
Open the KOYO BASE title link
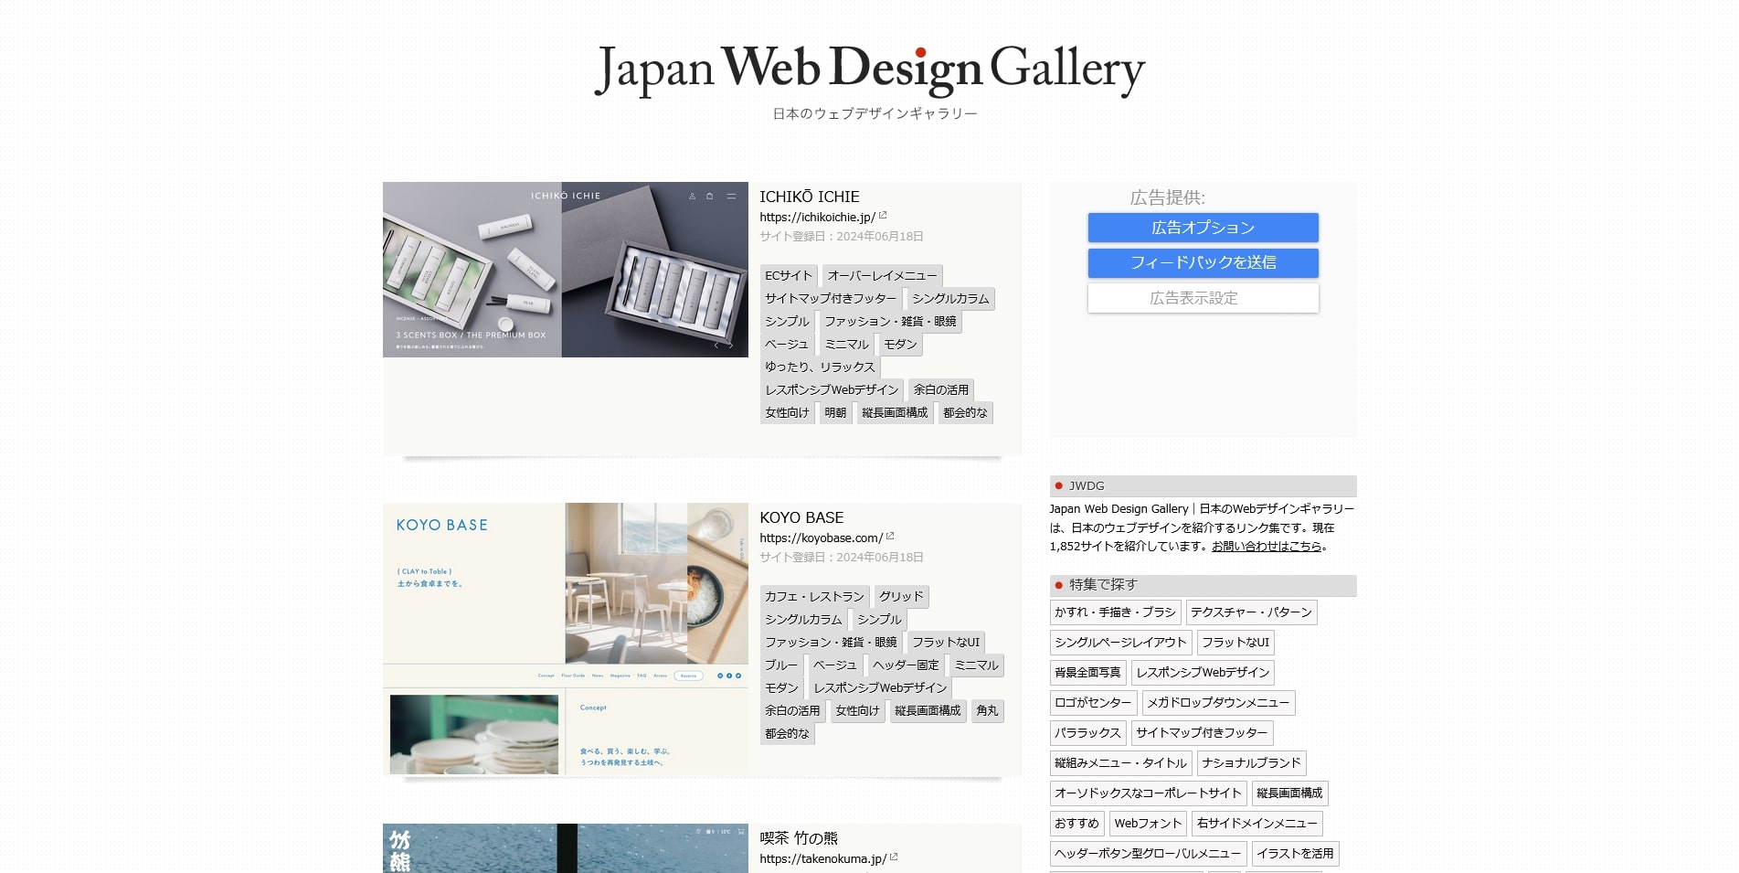pyautogui.click(x=801, y=517)
